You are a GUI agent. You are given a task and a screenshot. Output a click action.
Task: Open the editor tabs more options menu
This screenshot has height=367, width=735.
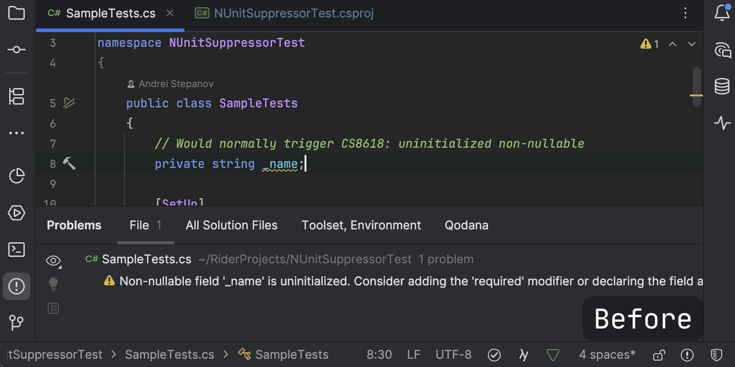685,13
